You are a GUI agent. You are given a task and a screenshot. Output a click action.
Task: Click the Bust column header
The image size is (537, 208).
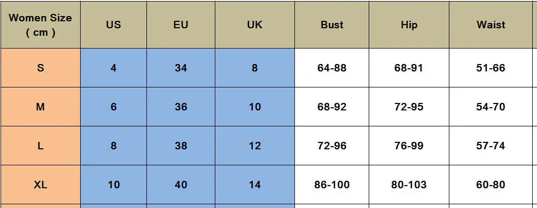click(x=332, y=25)
